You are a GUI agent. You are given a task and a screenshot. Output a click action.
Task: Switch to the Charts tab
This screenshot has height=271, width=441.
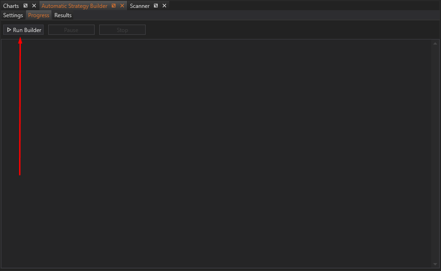[11, 6]
